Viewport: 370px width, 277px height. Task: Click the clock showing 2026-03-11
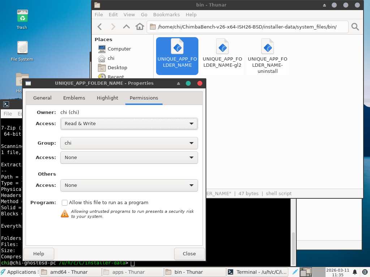337,272
